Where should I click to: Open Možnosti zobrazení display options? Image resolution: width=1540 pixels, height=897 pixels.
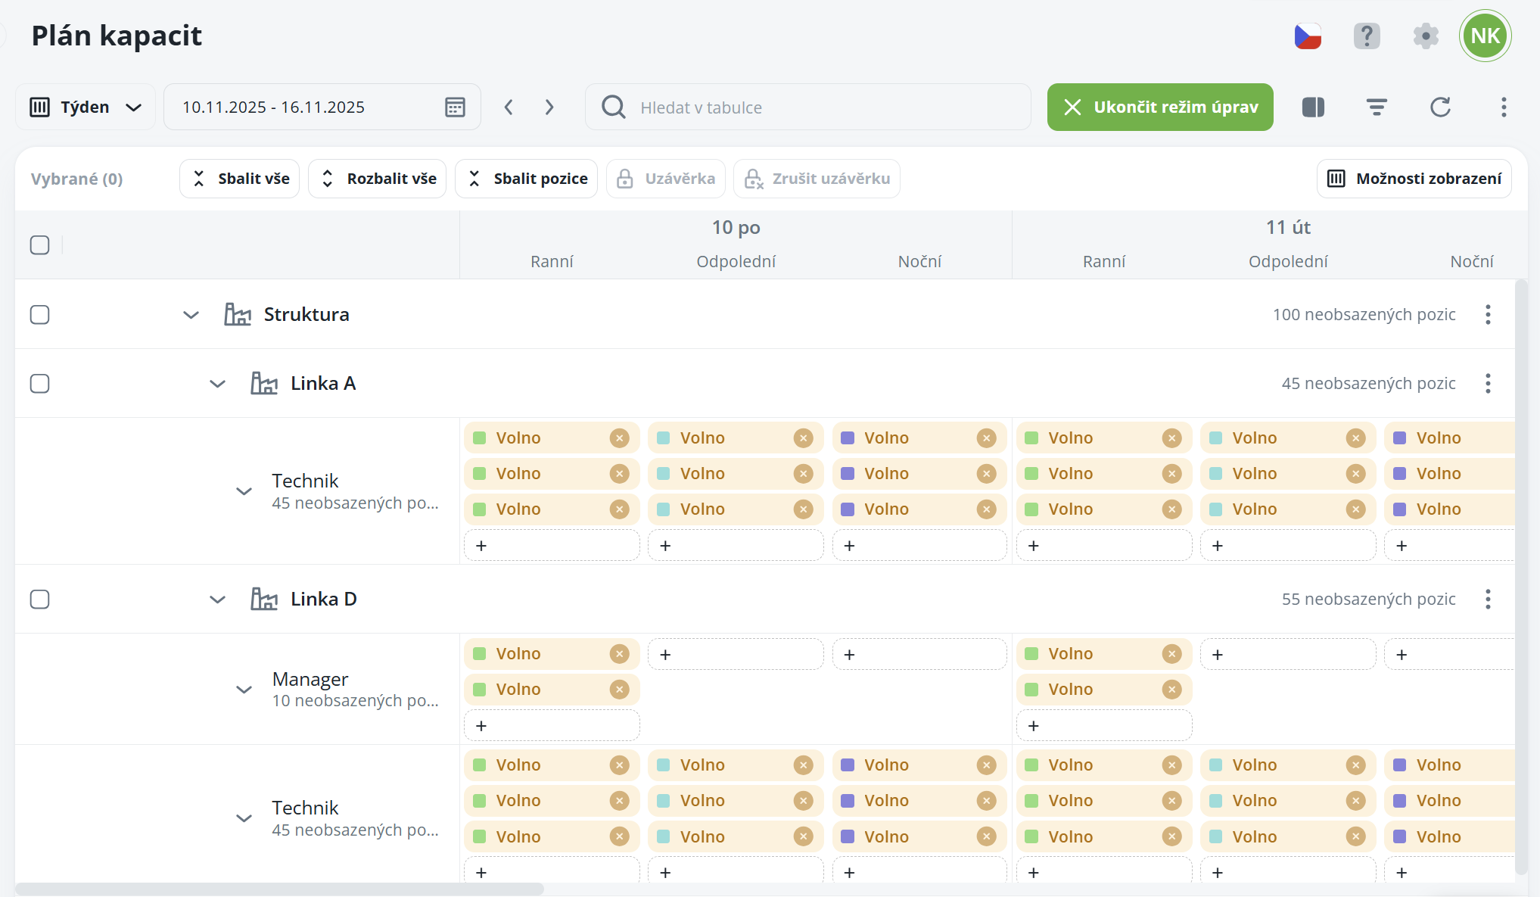[1414, 179]
